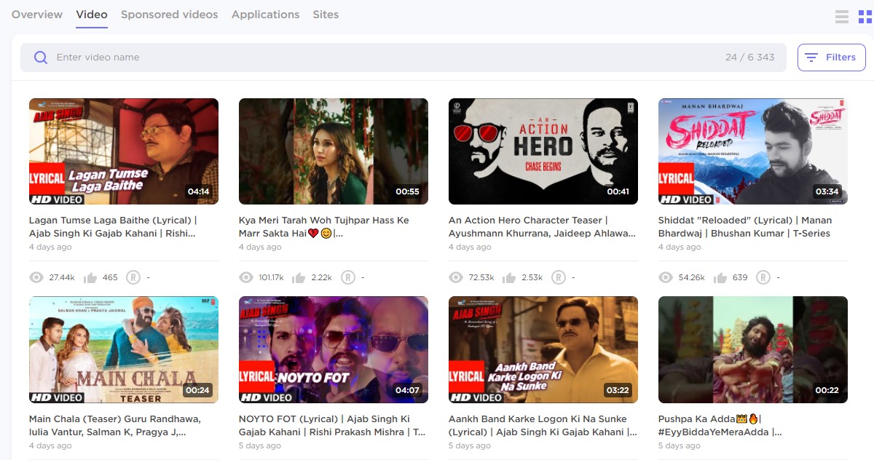Click title Main Chala (Teaser) Guru Randhawa
The width and height of the screenshot is (874, 460).
coord(115,425)
